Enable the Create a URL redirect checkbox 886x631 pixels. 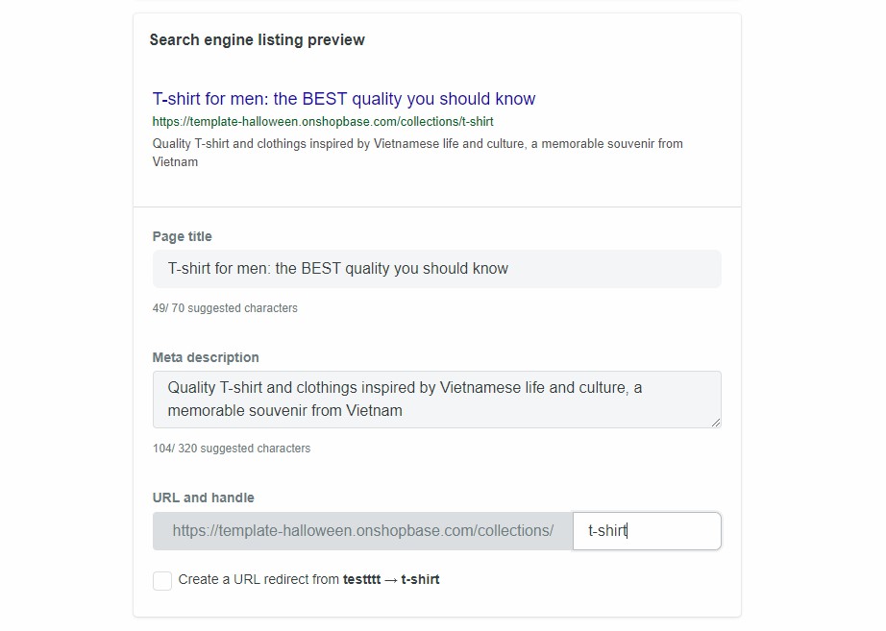(161, 581)
